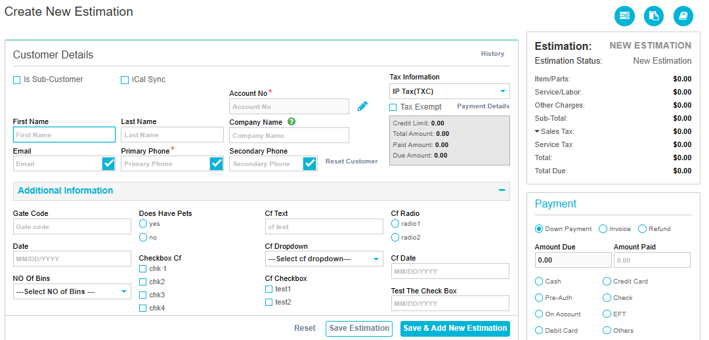The height and width of the screenshot is (340, 709).
Task: Enable the Is Sub-Customer checkbox
Action: pyautogui.click(x=17, y=80)
